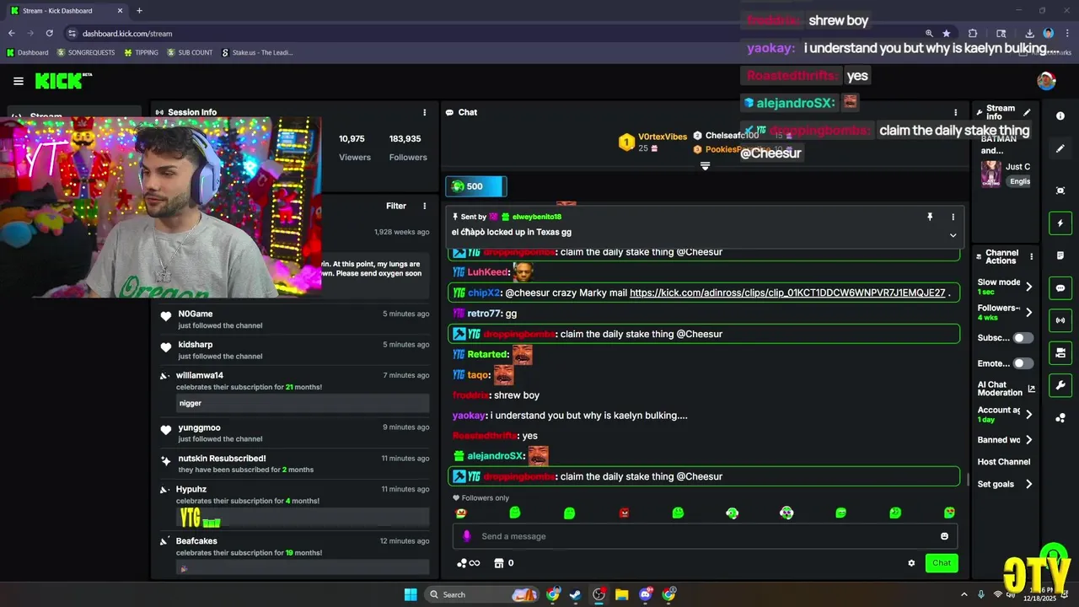The image size is (1079, 607).
Task: Open the Stake.us bookmark
Action: [257, 52]
